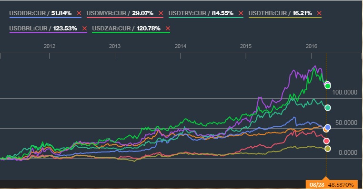Click the olive USDTHB endpoint dot
Image resolution: width=363 pixels, height=189 pixels.
[x=328, y=149]
